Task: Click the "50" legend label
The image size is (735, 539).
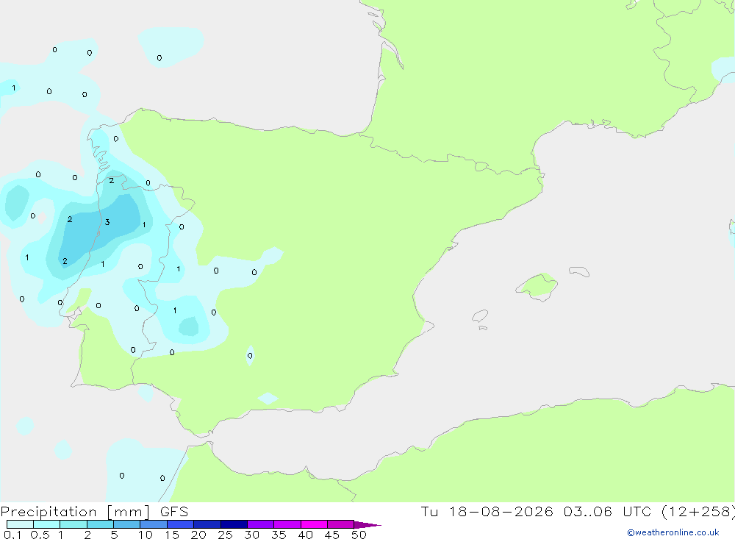Action: click(359, 535)
